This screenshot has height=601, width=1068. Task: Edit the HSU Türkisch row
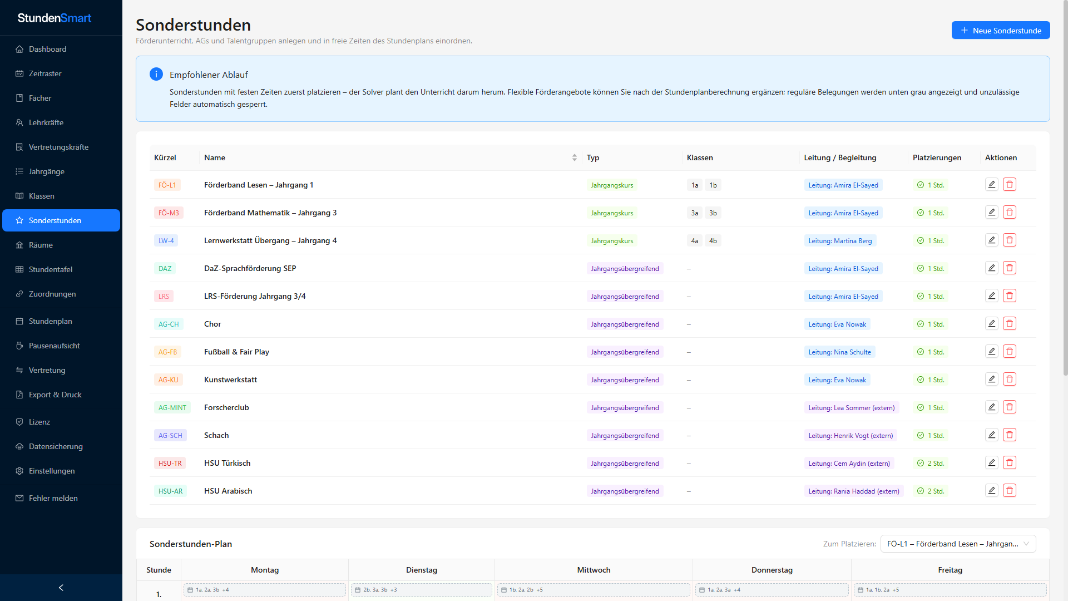point(992,462)
